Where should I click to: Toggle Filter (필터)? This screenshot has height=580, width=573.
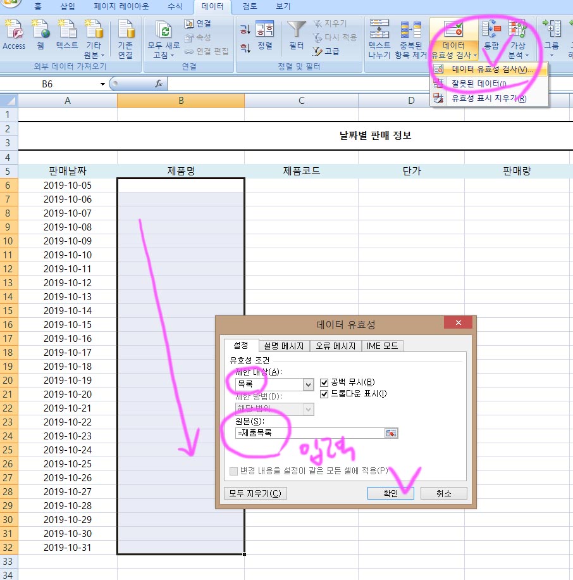(x=296, y=35)
